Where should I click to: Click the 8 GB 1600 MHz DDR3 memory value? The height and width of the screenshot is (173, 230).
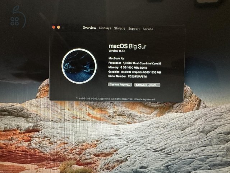coord(134,68)
